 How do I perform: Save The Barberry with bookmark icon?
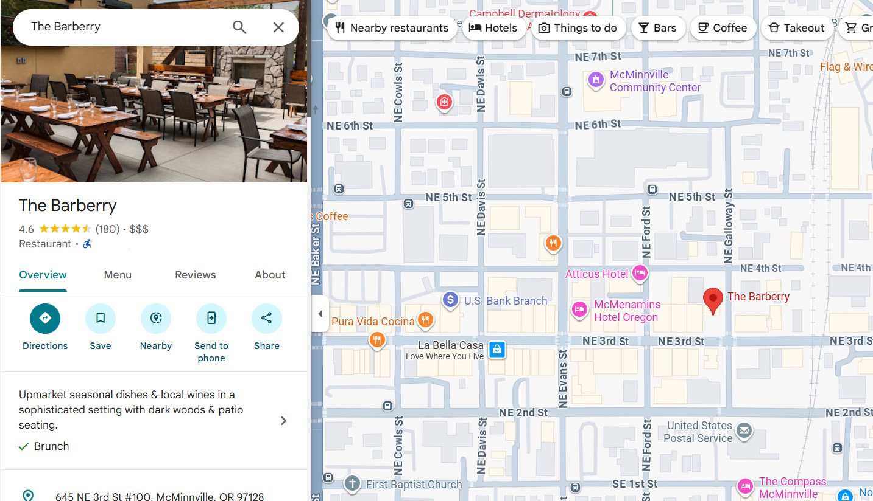click(x=101, y=318)
